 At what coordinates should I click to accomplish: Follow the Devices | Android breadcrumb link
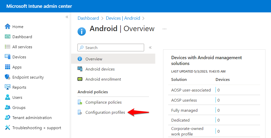click(x=123, y=18)
